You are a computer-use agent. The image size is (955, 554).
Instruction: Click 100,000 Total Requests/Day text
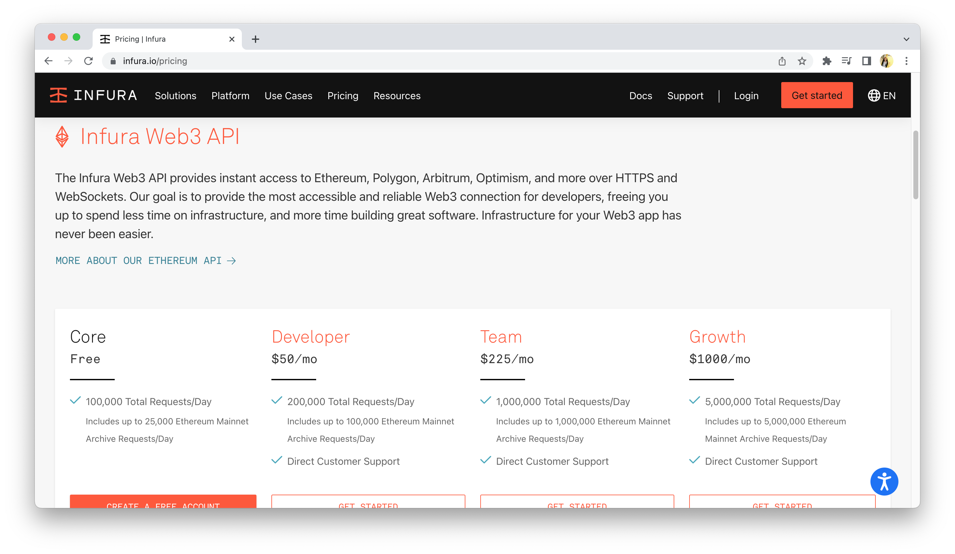pyautogui.click(x=149, y=402)
